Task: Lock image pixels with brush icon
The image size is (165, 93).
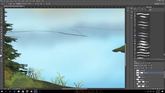Action: click(139, 68)
